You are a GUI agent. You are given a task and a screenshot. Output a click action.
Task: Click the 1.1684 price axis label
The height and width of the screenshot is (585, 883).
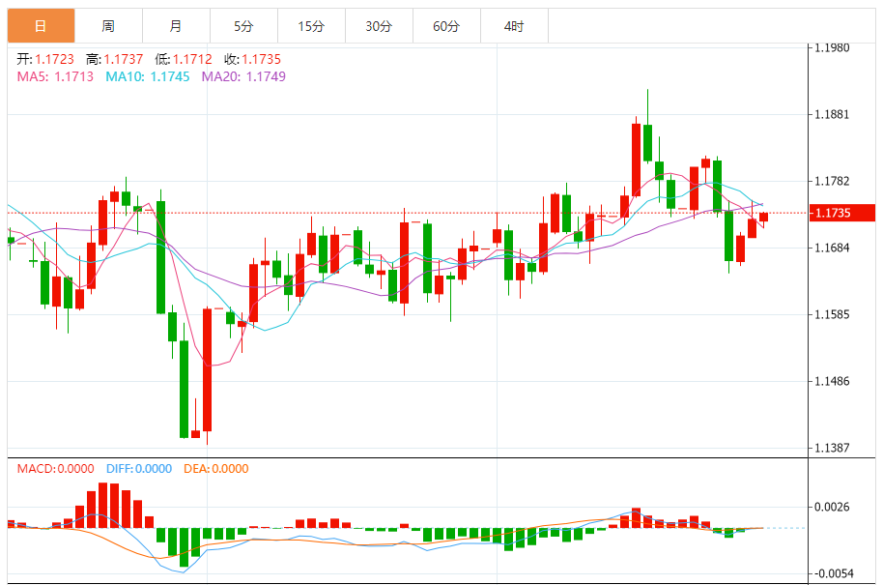pos(832,248)
